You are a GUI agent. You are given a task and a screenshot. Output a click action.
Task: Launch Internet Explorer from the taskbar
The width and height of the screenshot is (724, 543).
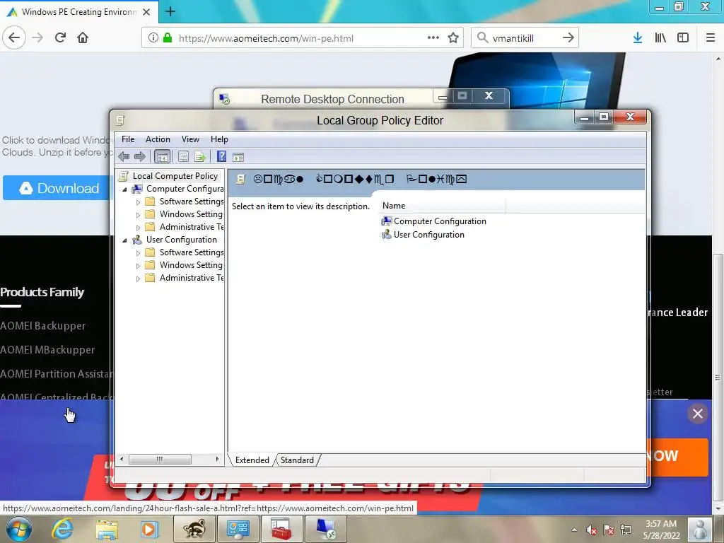[62, 529]
